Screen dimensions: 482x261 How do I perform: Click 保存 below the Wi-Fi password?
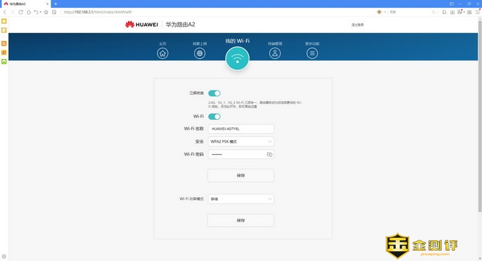pyautogui.click(x=241, y=175)
